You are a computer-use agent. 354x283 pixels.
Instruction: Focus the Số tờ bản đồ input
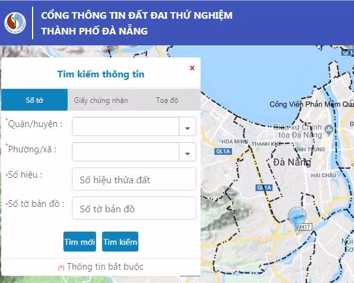134,208
